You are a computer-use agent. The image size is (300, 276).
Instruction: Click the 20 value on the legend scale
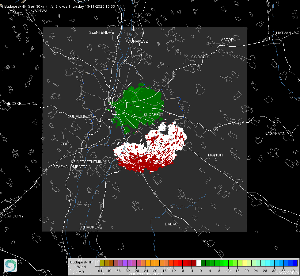click(246, 271)
